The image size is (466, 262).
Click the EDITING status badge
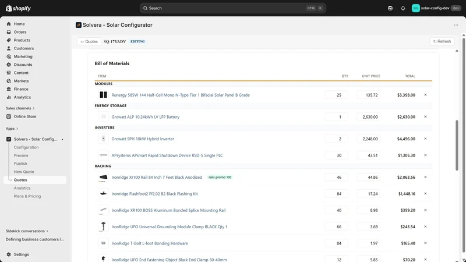click(137, 41)
